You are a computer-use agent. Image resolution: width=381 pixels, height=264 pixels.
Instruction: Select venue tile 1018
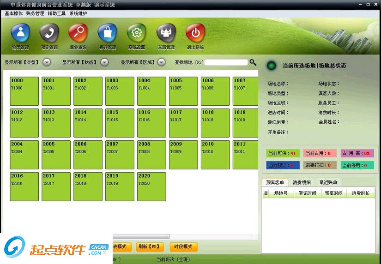click(x=215, y=123)
